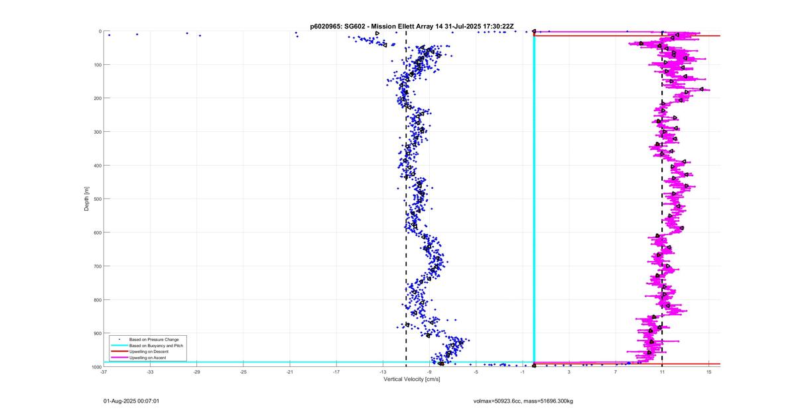The height and width of the screenshot is (412, 796).
Task: Click legend entry 'Based on Buoyancy and Pitch'
Action: point(156,346)
